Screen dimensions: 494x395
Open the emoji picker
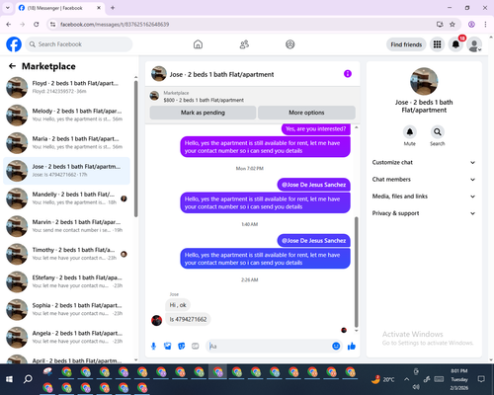pyautogui.click(x=336, y=346)
